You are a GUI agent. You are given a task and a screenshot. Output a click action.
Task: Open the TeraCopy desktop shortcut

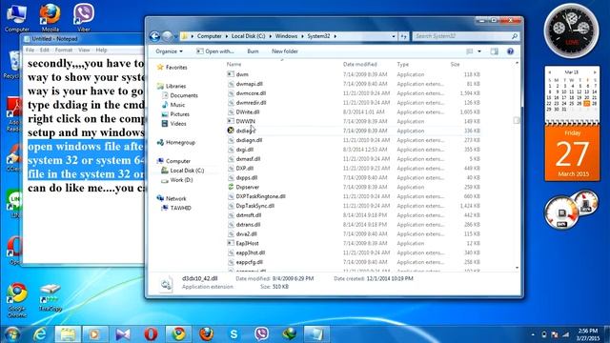click(51, 297)
